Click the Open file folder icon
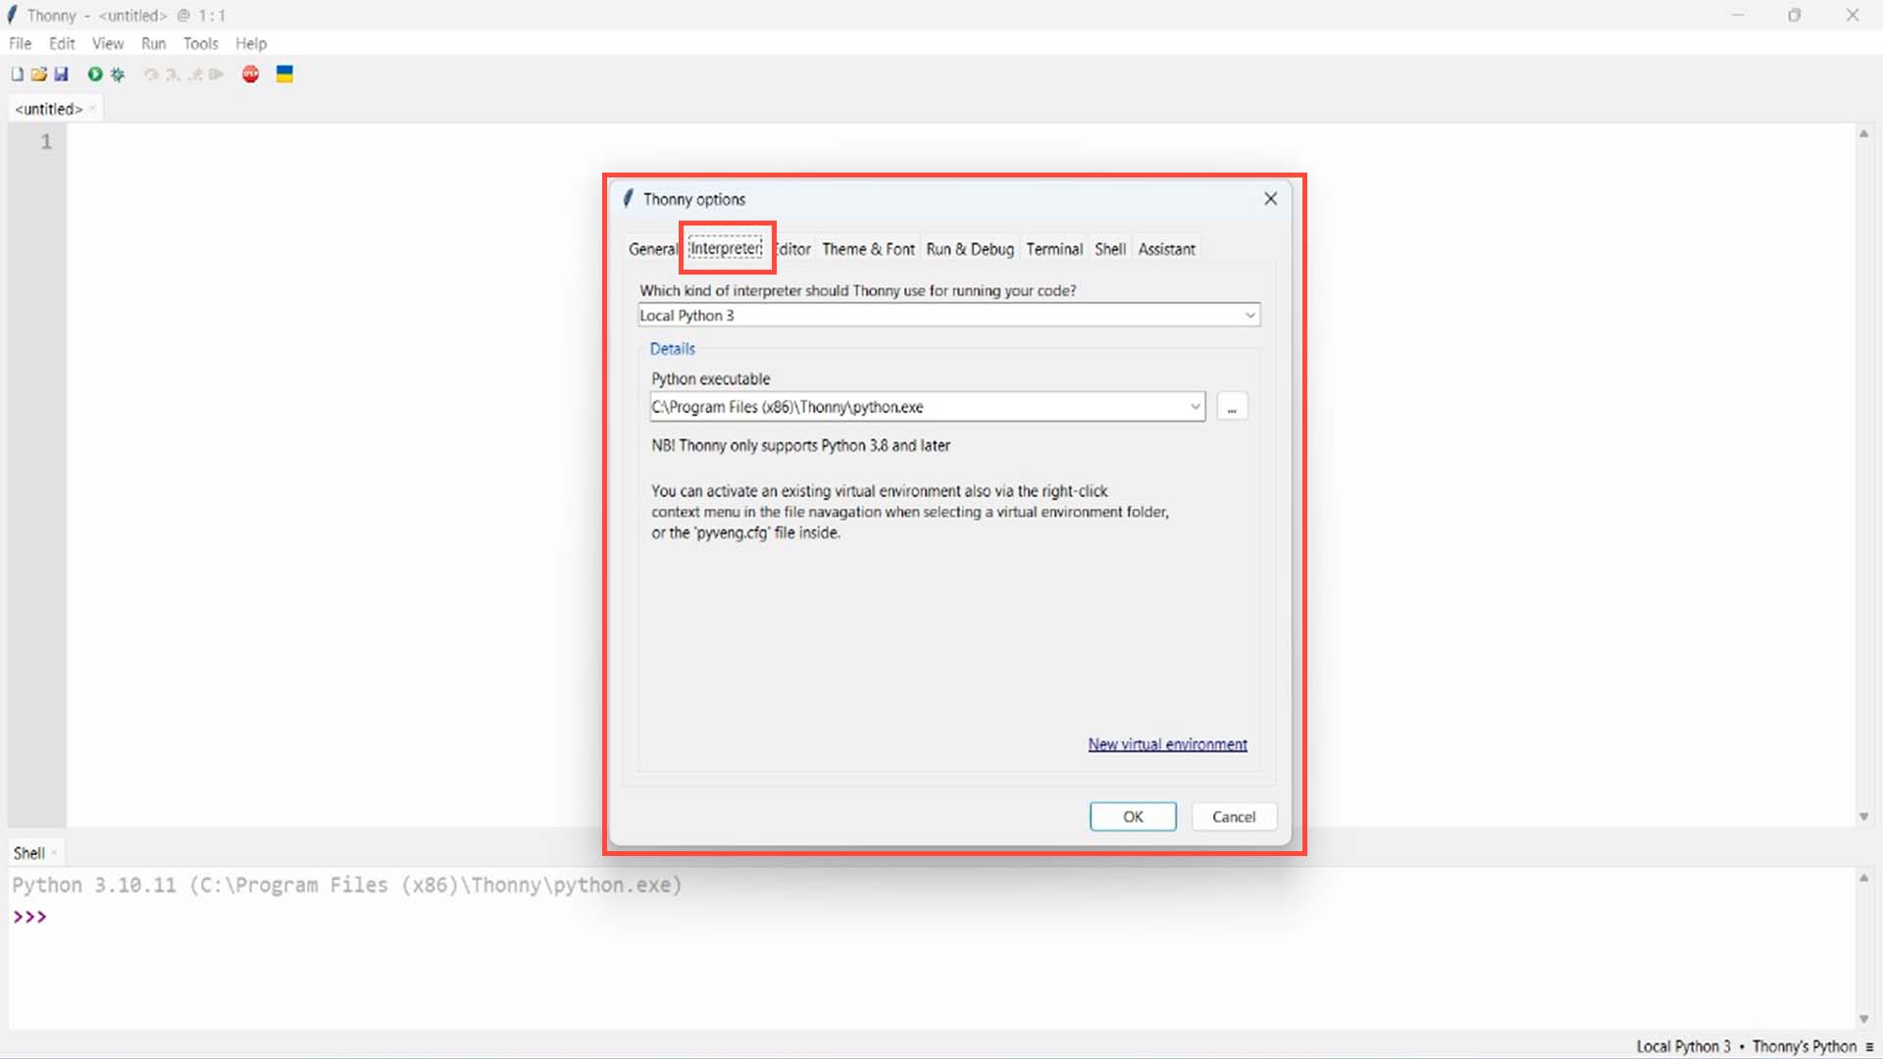The image size is (1883, 1059). tap(39, 75)
